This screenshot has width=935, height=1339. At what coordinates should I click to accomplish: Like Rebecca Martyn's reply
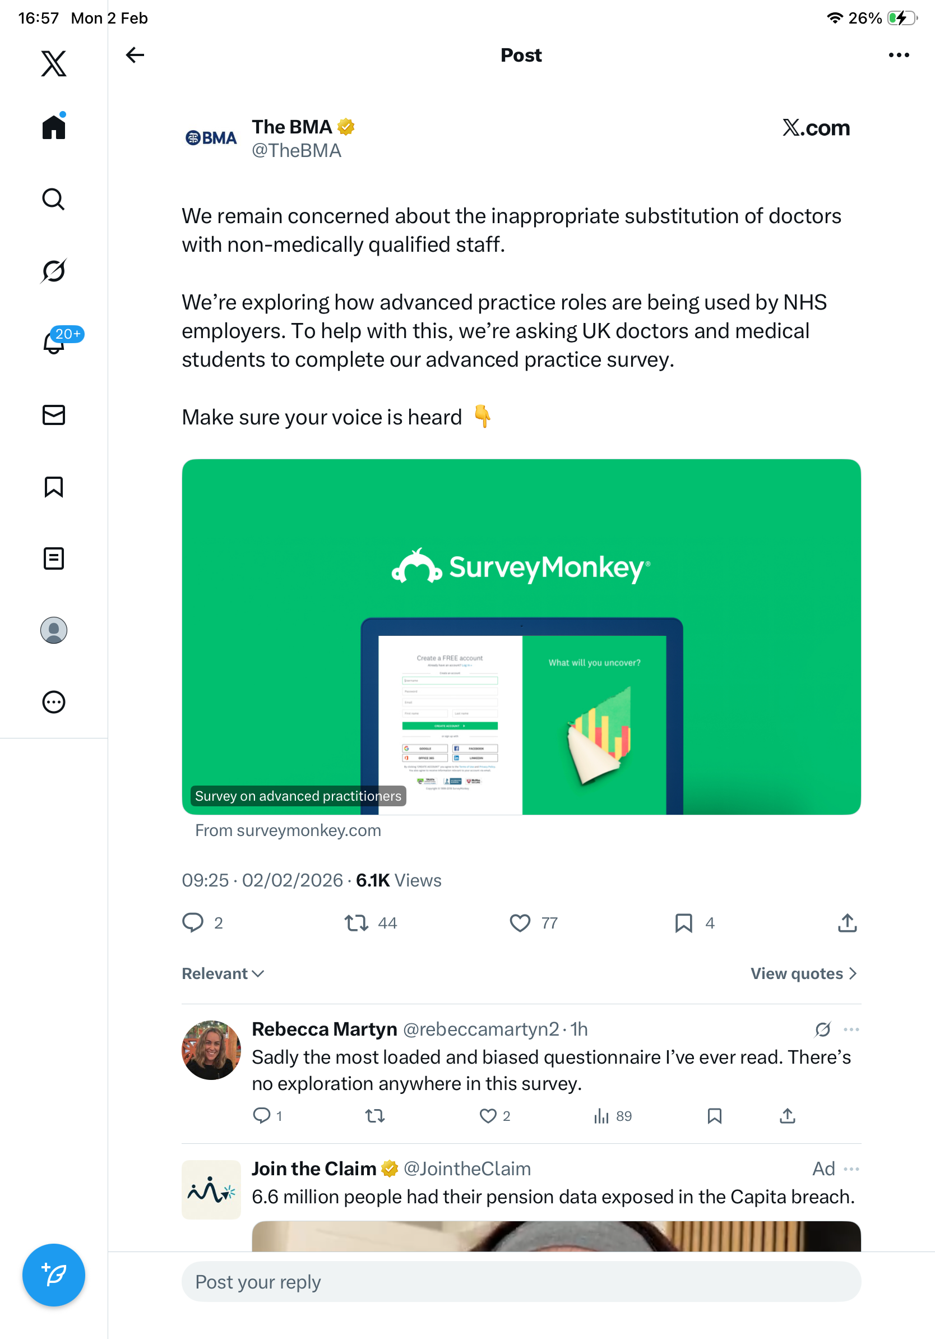click(487, 1116)
